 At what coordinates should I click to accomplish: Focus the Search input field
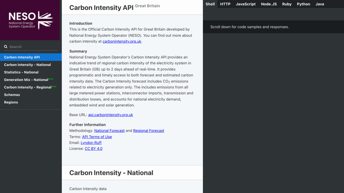tap(31, 47)
